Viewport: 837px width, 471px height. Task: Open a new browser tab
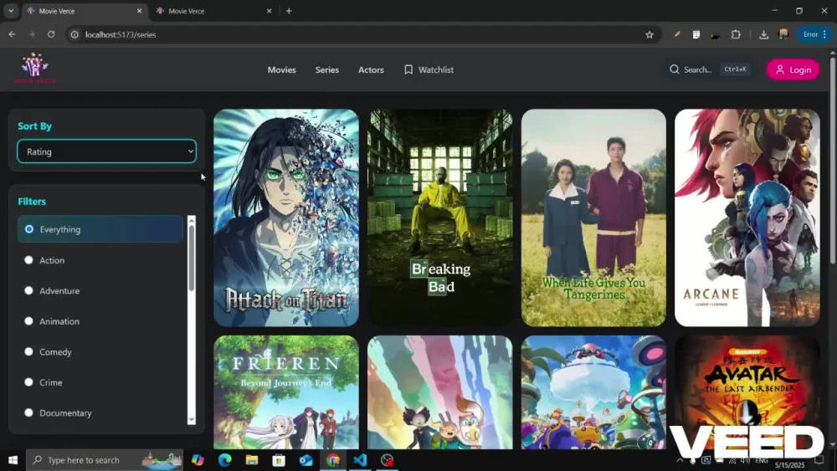[x=289, y=11]
